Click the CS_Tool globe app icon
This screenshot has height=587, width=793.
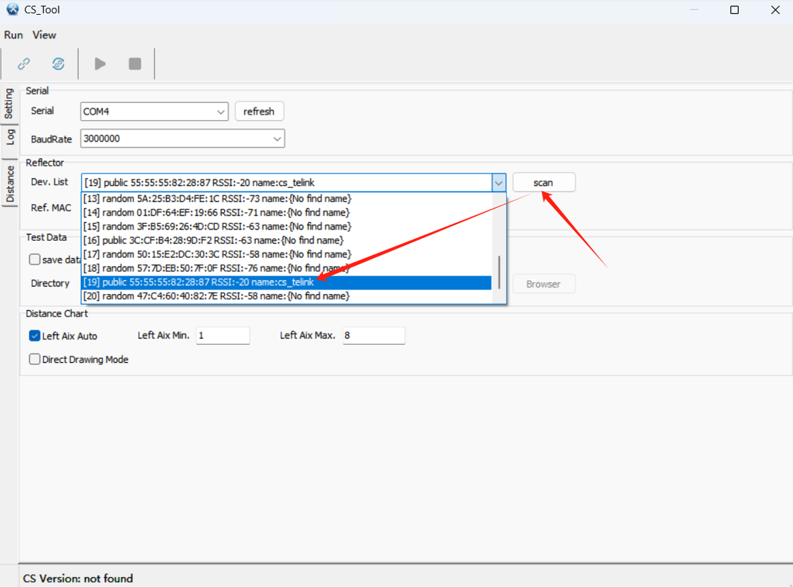click(x=11, y=10)
